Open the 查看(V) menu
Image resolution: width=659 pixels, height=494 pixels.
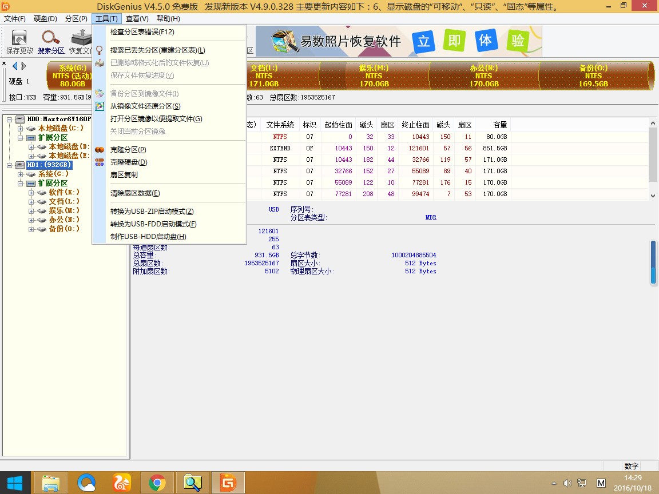136,18
